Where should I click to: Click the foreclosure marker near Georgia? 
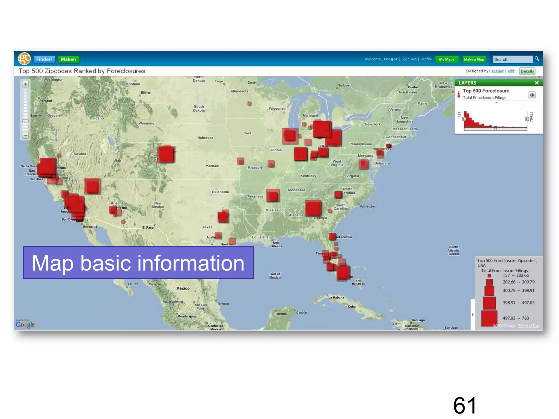(x=313, y=208)
